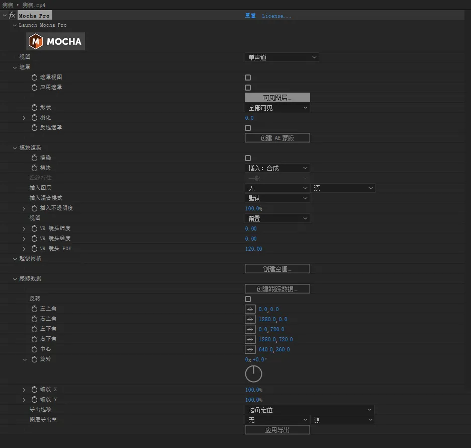
Task: Click the Mocha logo to launch Mocha Pro
Action: (56, 41)
